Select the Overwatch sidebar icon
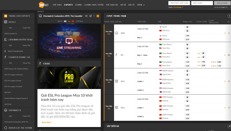Screen dimensions: 231x131 coord(6,110)
